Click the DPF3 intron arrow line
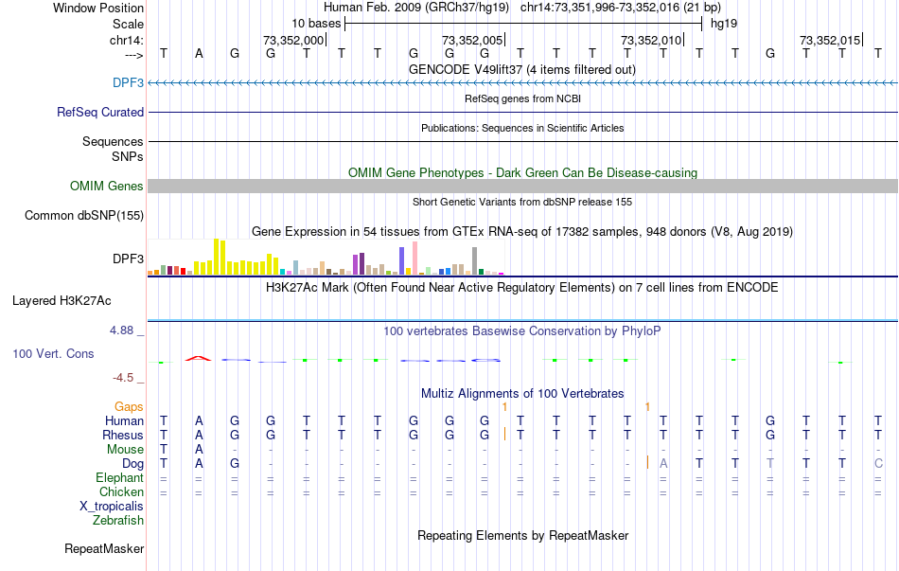 tap(522, 83)
